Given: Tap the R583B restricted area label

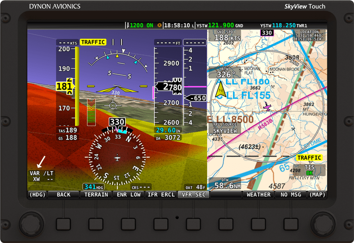Looking at the screenshot, I should coord(265,124).
